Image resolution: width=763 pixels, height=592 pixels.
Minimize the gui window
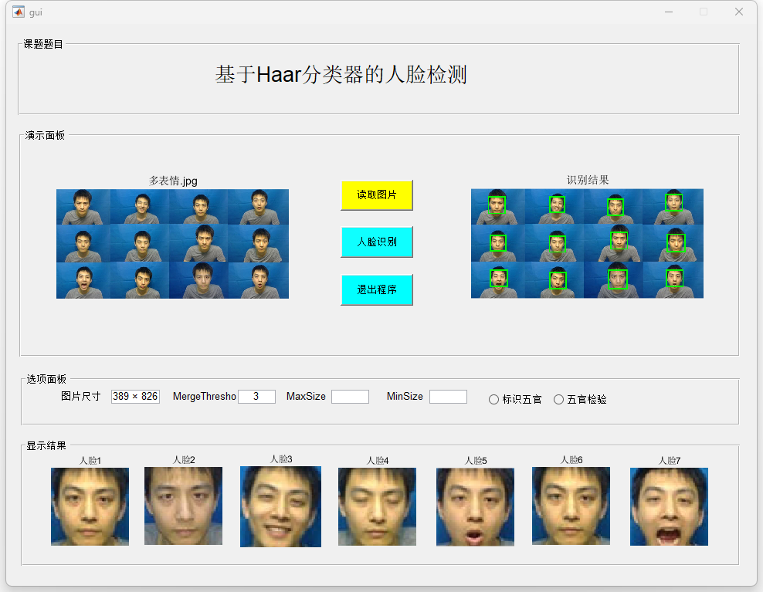coord(669,12)
